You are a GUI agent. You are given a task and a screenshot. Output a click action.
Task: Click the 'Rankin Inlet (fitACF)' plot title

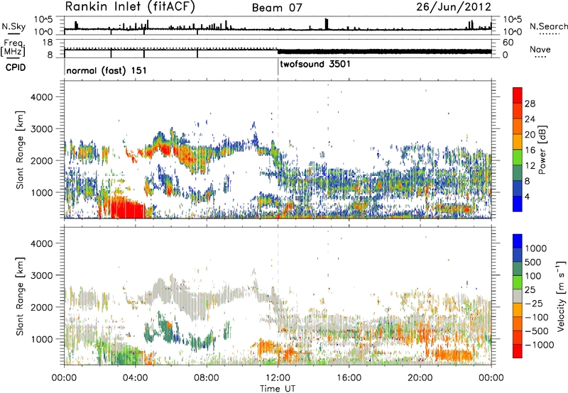[130, 7]
